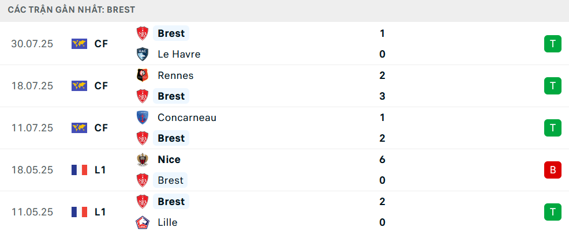Click the 18.07.25 match date

32,86
